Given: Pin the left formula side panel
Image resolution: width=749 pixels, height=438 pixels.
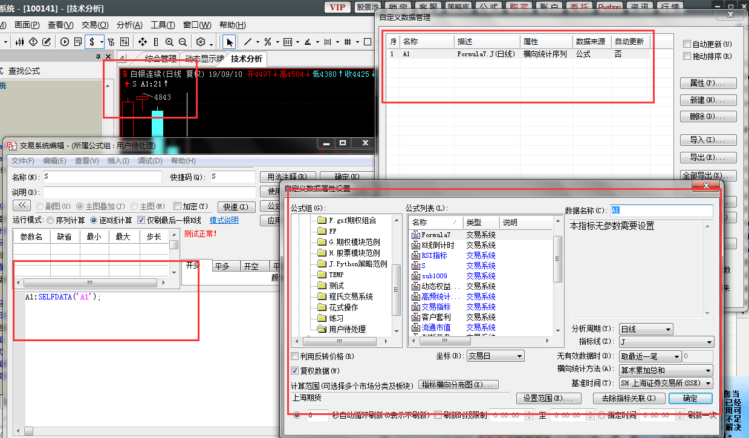Looking at the screenshot, I should pos(99,57).
